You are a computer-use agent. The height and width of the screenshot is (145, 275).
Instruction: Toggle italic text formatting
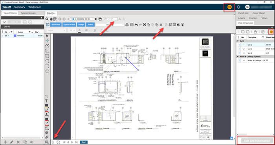coord(101,31)
